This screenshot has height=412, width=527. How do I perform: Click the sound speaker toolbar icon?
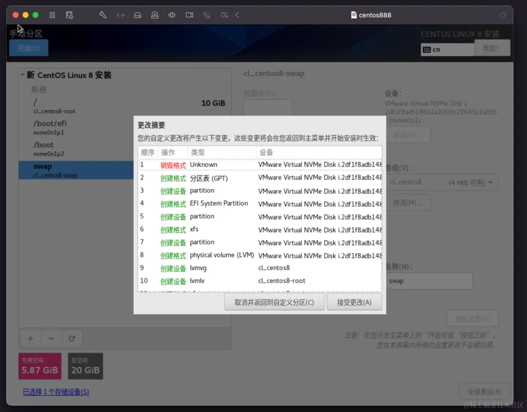[172, 15]
